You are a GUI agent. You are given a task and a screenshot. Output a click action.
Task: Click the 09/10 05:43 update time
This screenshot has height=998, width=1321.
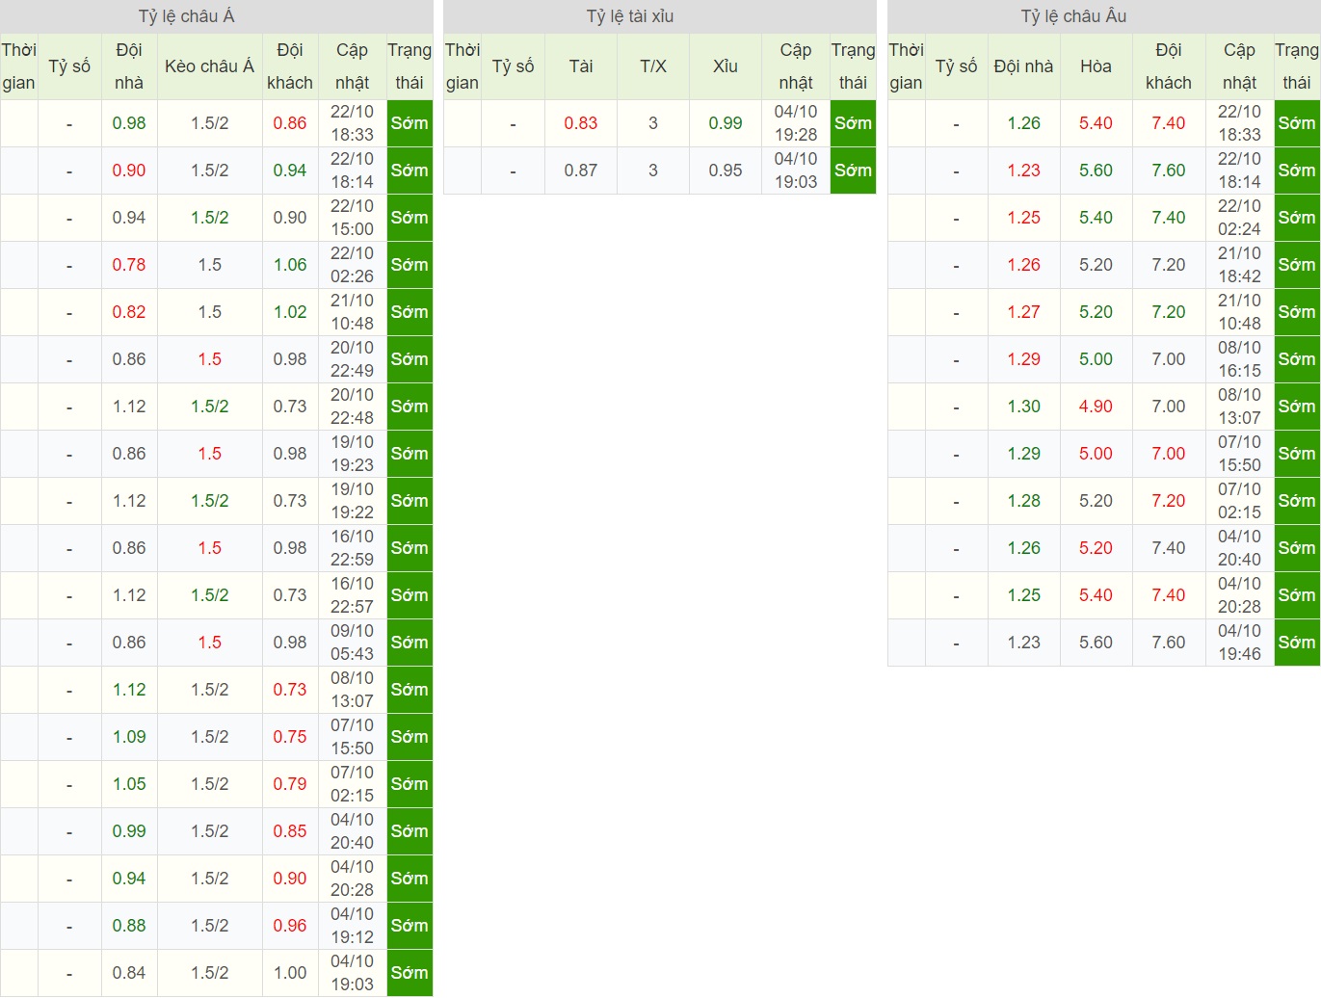pos(352,643)
